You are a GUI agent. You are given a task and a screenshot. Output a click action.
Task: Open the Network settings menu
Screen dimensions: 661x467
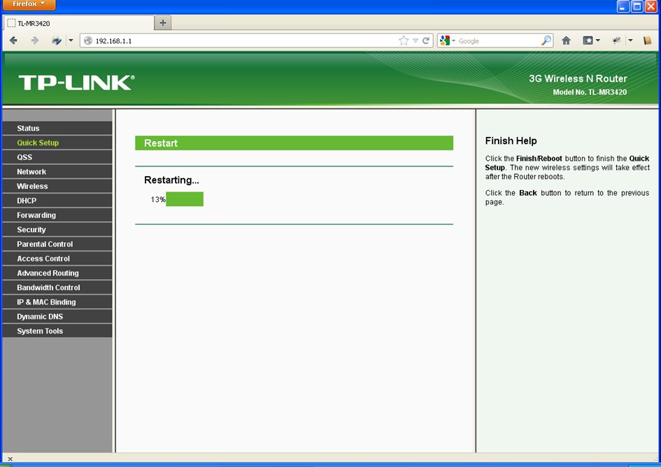(x=57, y=171)
